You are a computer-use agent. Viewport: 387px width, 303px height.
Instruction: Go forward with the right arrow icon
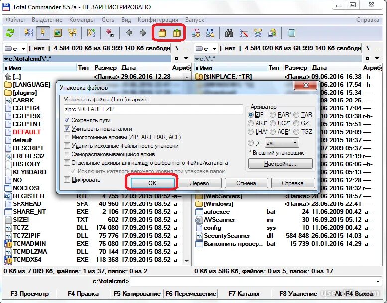(143, 33)
